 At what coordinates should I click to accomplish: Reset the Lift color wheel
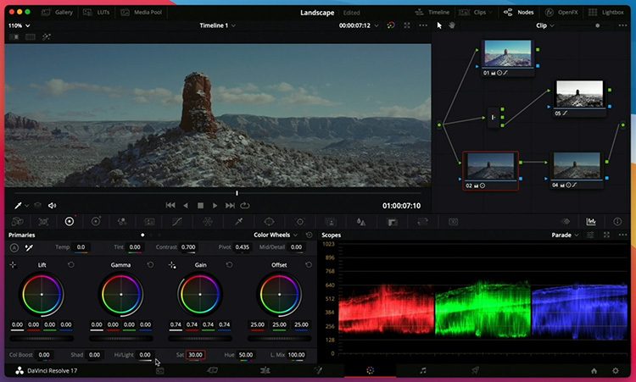[x=71, y=265]
